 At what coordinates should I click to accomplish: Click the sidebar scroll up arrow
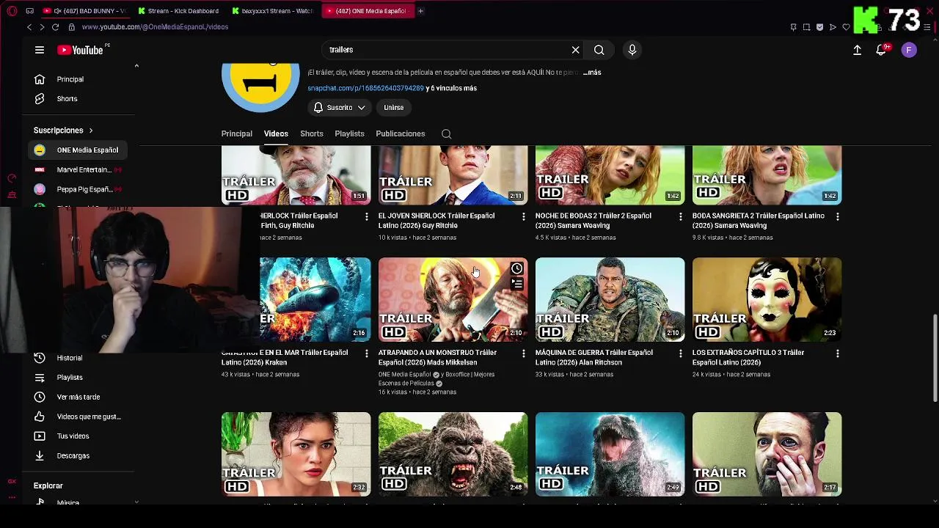point(136,66)
